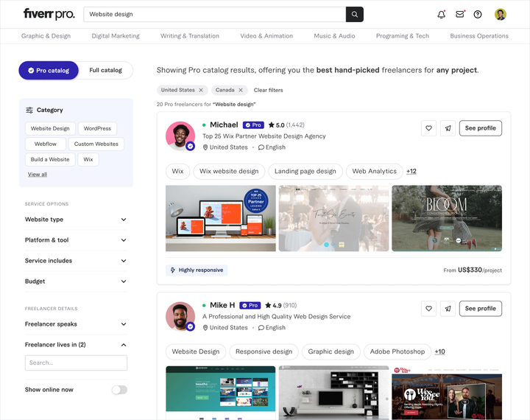This screenshot has height=420, width=530.
Task: Favorite Mike H with the heart icon
Action: (428, 309)
